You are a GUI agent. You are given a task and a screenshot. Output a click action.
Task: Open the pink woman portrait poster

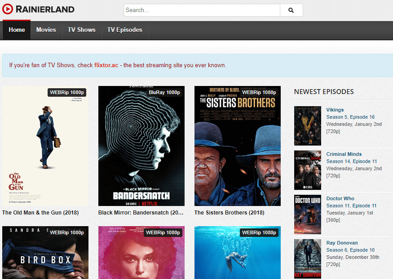coord(141,253)
